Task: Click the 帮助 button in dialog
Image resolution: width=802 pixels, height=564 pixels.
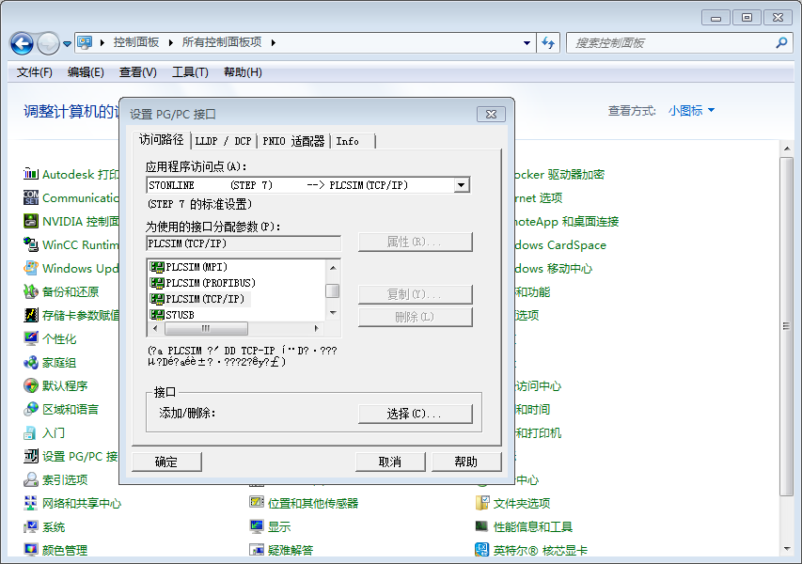Action: [466, 462]
